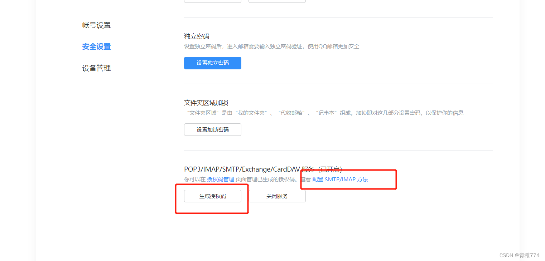The image size is (545, 261).
Task: Select the highlighted 安全设置 sidebar item
Action: click(x=96, y=46)
